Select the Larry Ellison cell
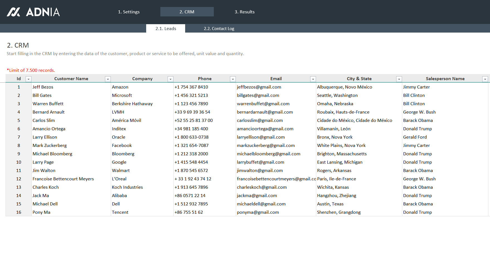 [71, 137]
